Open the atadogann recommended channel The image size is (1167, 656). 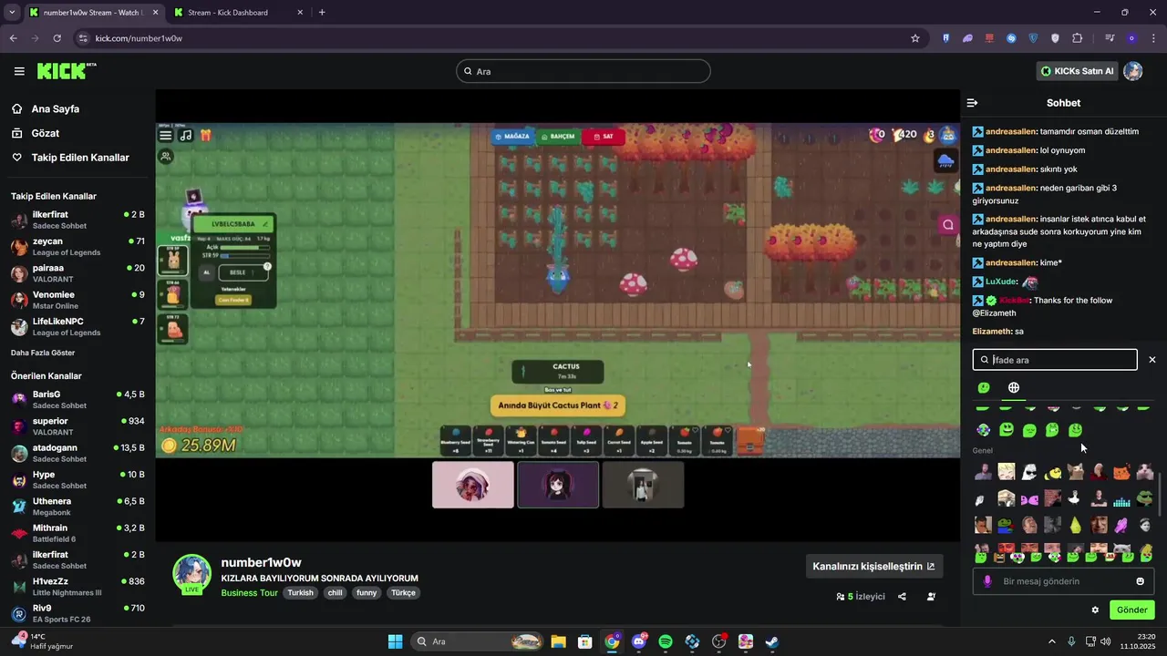pos(77,453)
